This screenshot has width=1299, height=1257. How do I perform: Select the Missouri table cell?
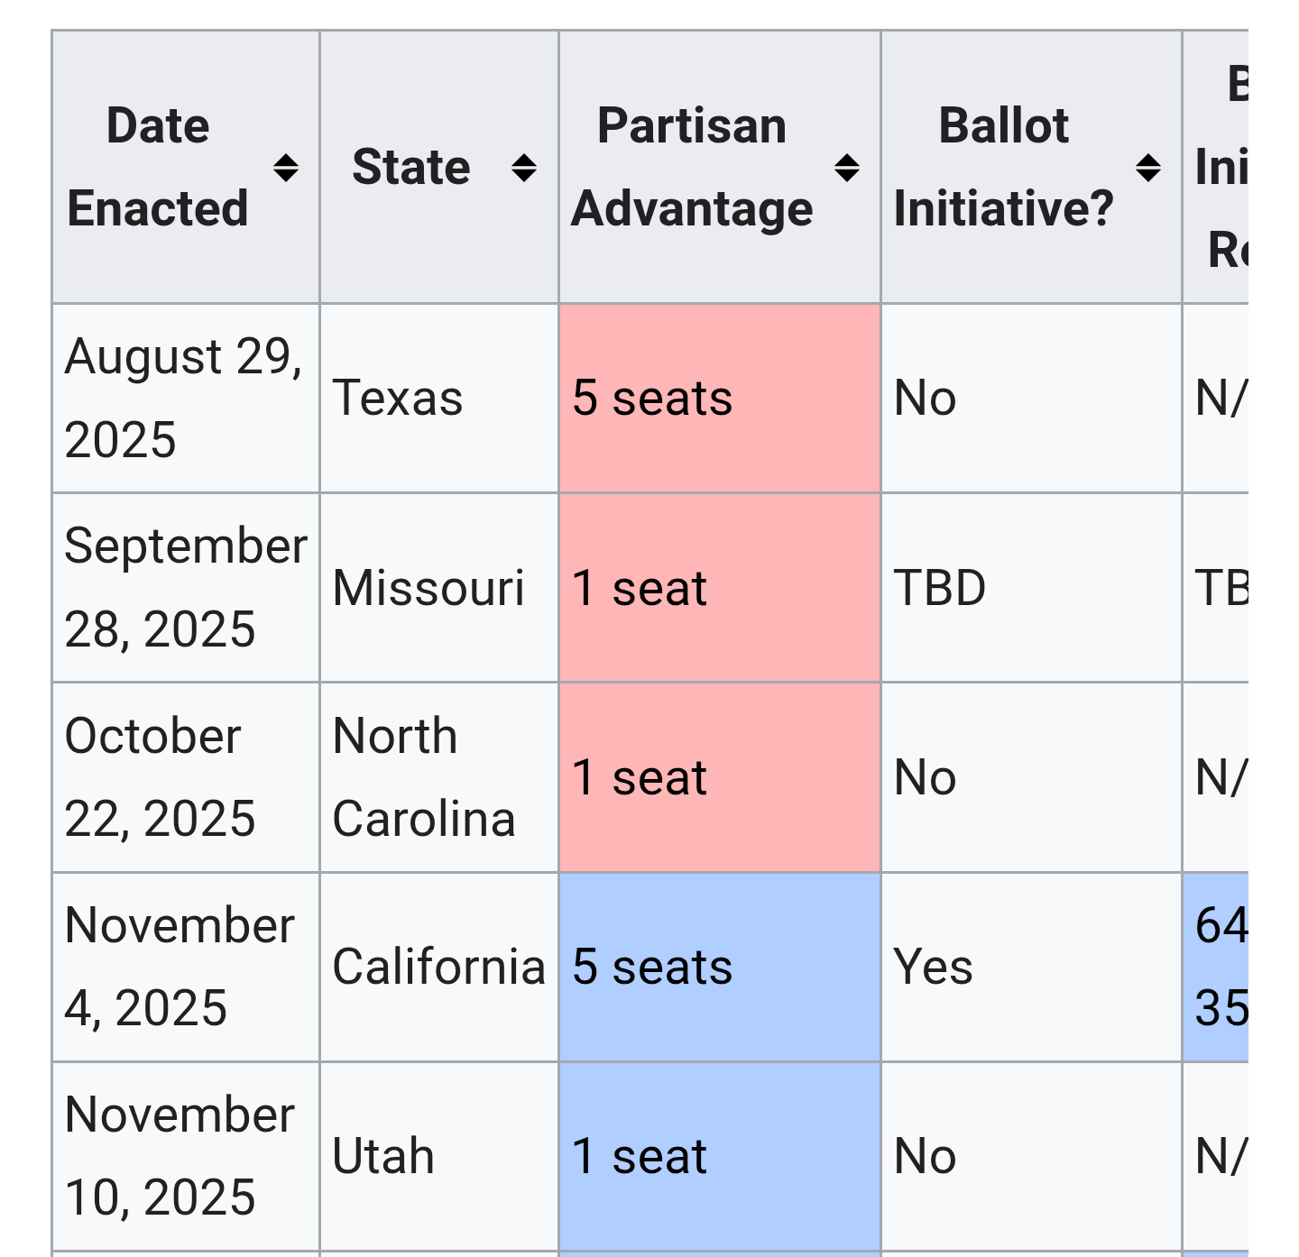click(428, 588)
